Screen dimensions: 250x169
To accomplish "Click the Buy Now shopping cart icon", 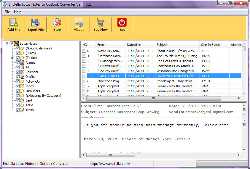I will [101, 22].
